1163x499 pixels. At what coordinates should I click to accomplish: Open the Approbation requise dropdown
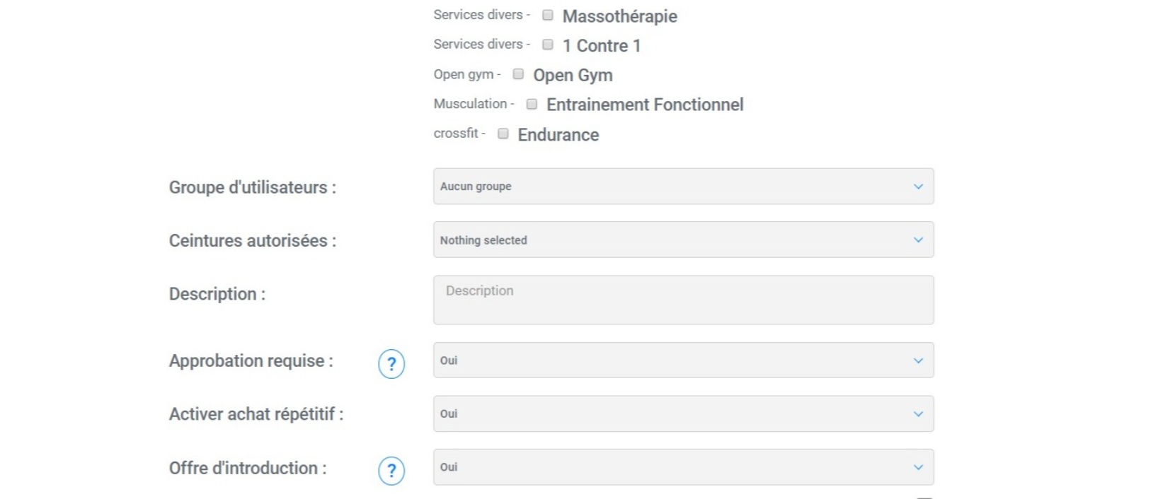(x=682, y=360)
